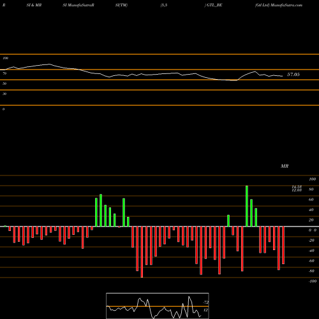Click the 72 label in mini chart
This screenshot has width=319, height=319.
point(206,302)
